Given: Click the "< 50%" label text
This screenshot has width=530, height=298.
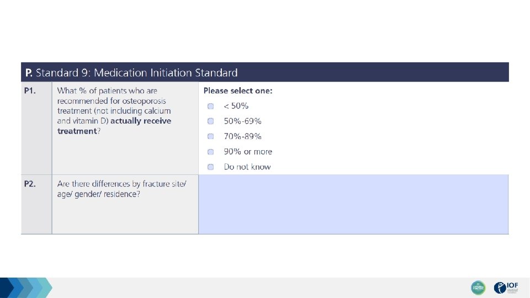Looking at the screenshot, I should coord(236,106).
